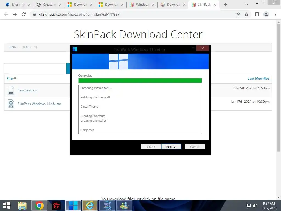Open the Windows Start menu
This screenshot has height=211, width=281.
tap(7, 206)
